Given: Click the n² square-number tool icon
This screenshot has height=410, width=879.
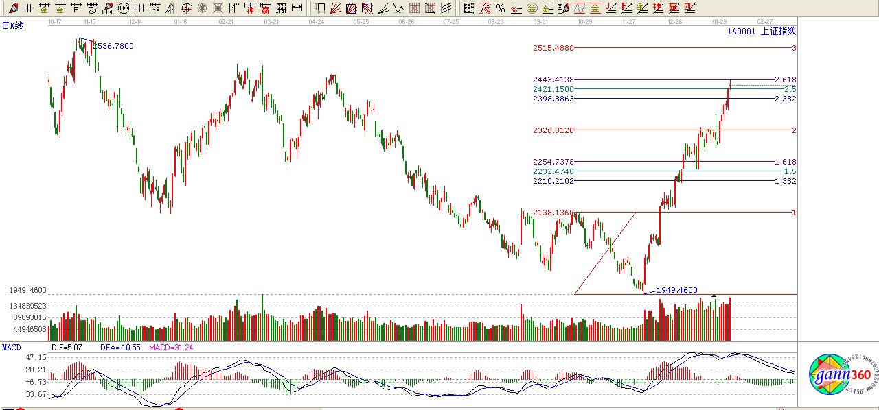Looking at the screenshot, I should pyautogui.click(x=155, y=8).
